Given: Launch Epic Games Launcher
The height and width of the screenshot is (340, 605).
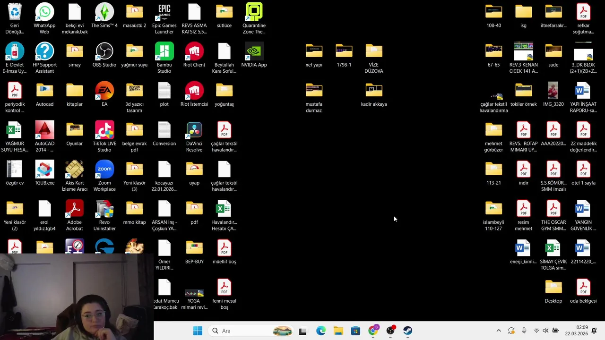Looking at the screenshot, I should coord(164,12).
